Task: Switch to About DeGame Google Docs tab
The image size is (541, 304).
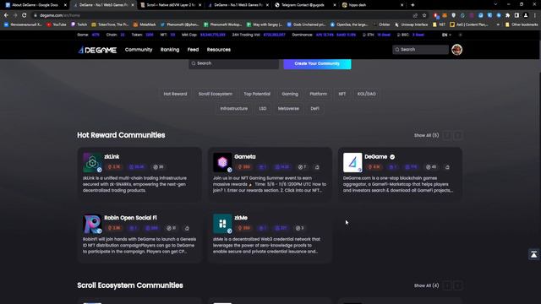Action: pyautogui.click(x=35, y=5)
